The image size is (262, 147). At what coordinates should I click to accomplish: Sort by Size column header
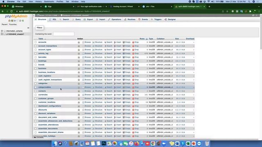click(x=177, y=39)
